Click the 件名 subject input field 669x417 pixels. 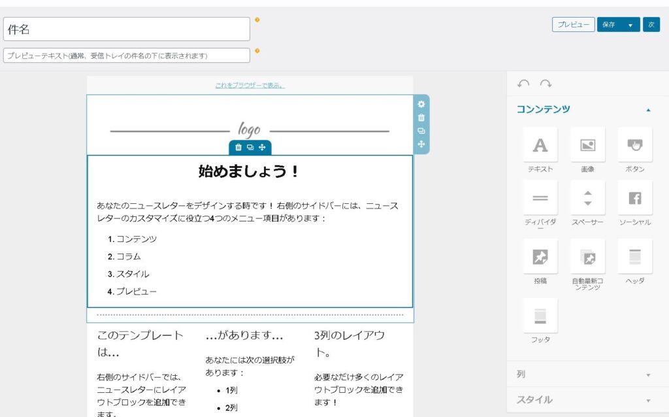(127, 29)
